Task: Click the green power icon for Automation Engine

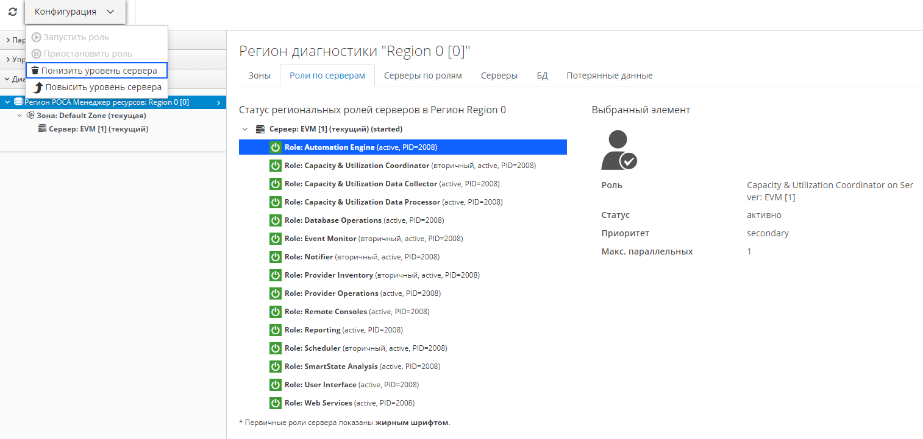Action: [276, 147]
